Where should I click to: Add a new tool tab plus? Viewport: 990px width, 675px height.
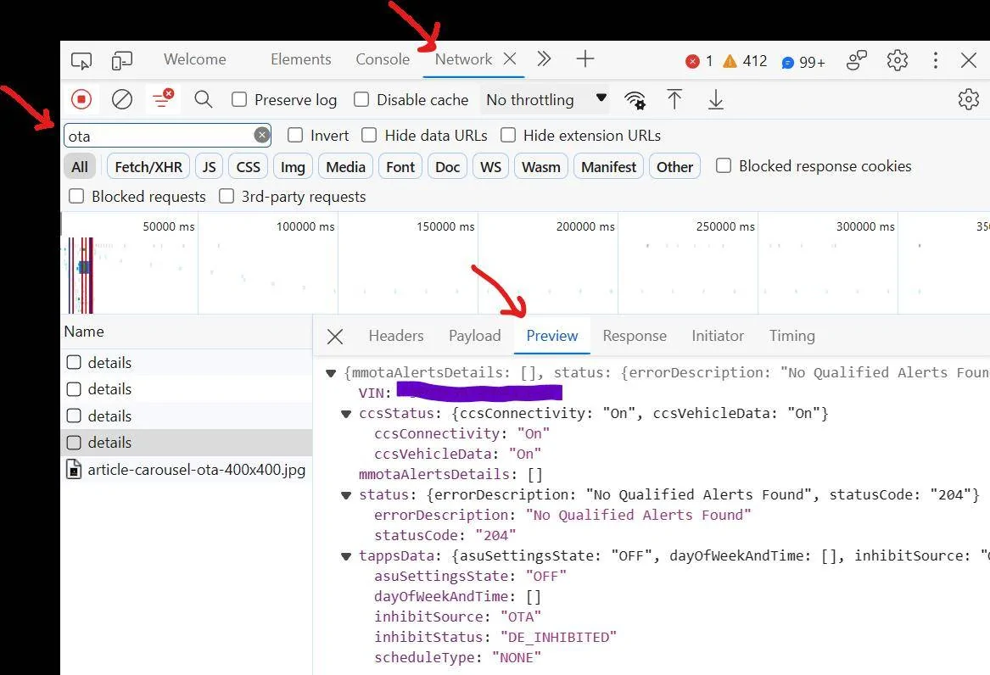585,59
